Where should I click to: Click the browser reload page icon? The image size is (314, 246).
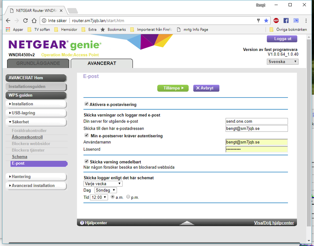click(x=25, y=21)
